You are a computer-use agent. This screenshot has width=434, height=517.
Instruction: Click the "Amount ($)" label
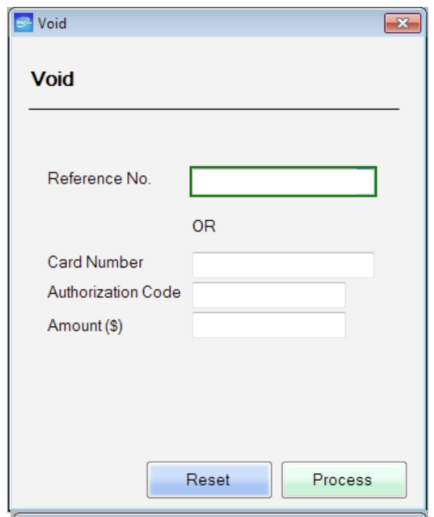tap(85, 325)
